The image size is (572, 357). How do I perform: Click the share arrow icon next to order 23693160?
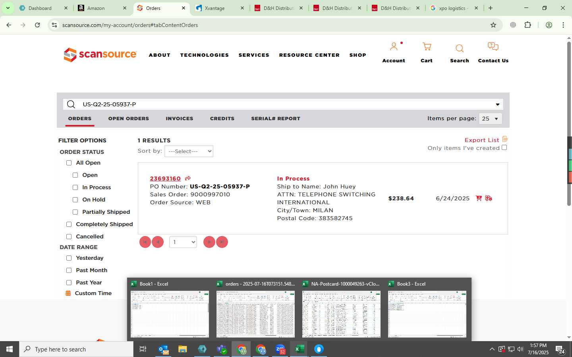188,178
